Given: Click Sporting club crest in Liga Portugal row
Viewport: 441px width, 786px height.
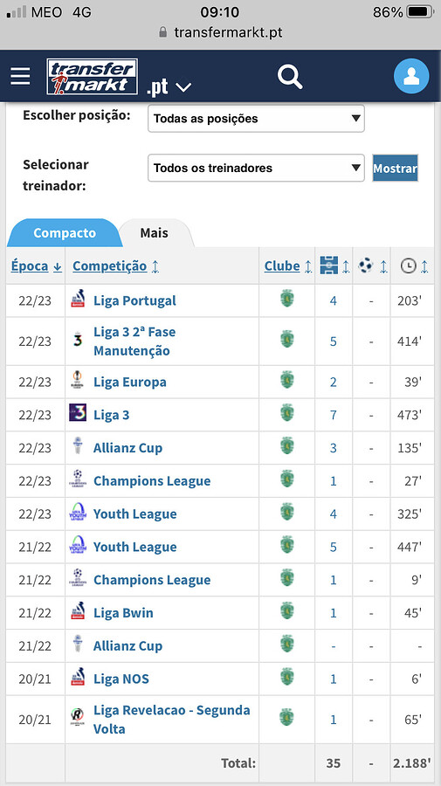Looking at the screenshot, I should (286, 300).
